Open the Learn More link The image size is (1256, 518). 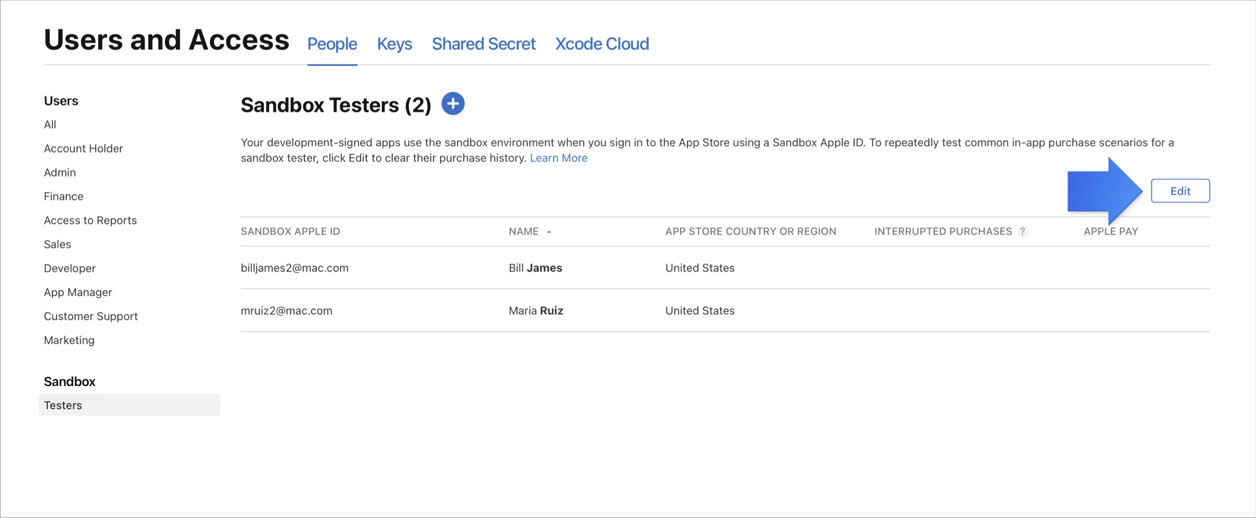click(x=558, y=158)
